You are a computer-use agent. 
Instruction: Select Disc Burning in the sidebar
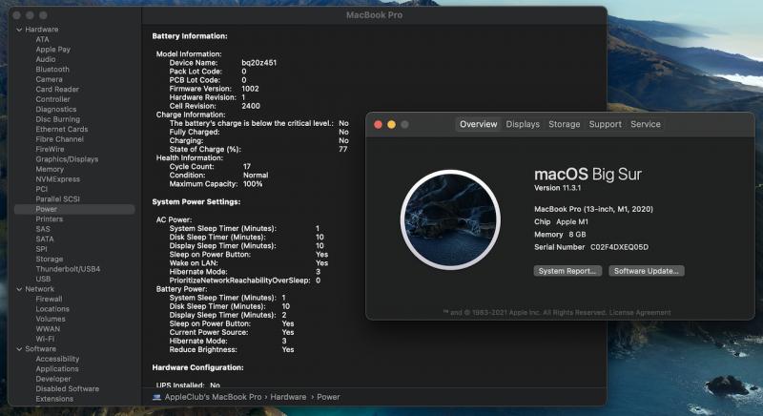pos(57,119)
